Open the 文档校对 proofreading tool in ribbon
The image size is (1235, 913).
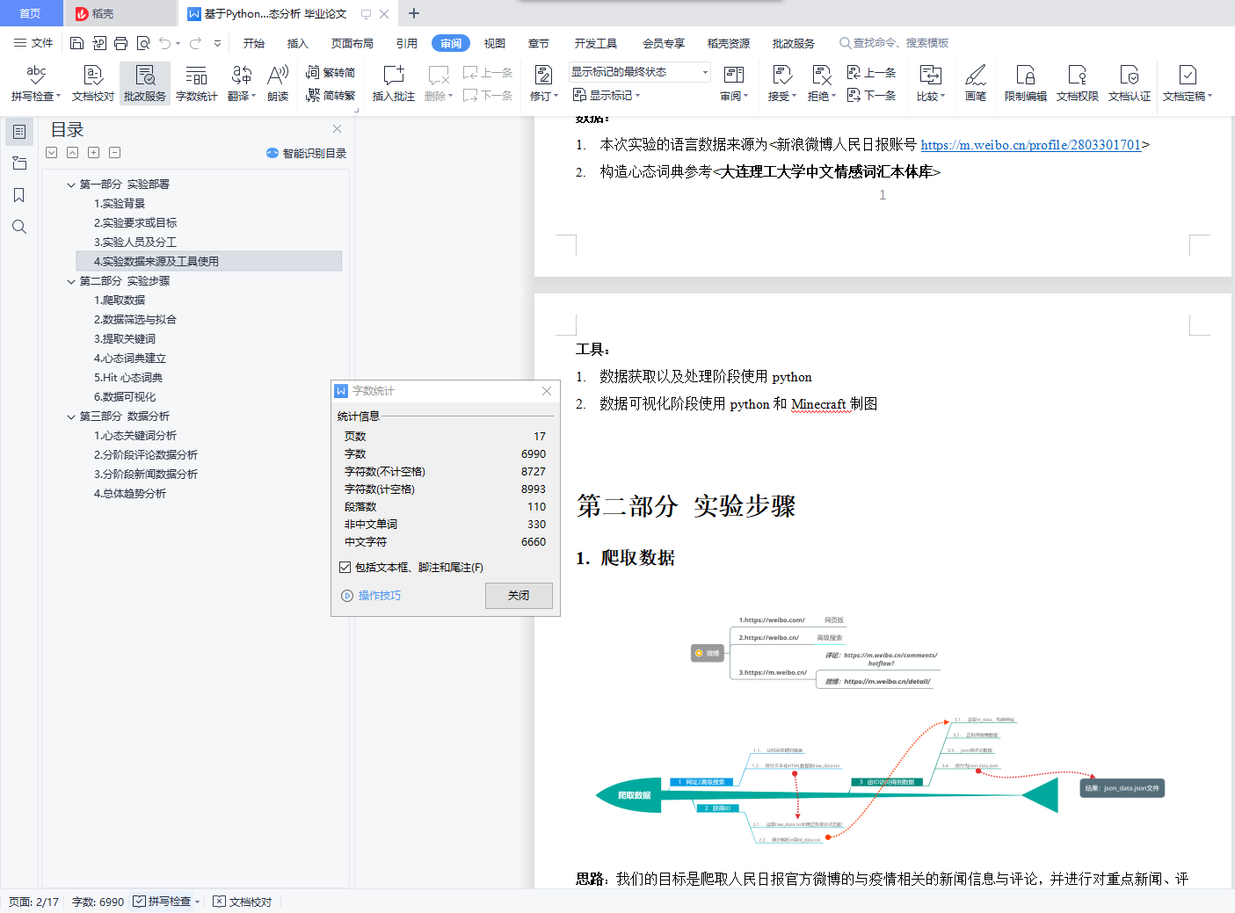93,83
